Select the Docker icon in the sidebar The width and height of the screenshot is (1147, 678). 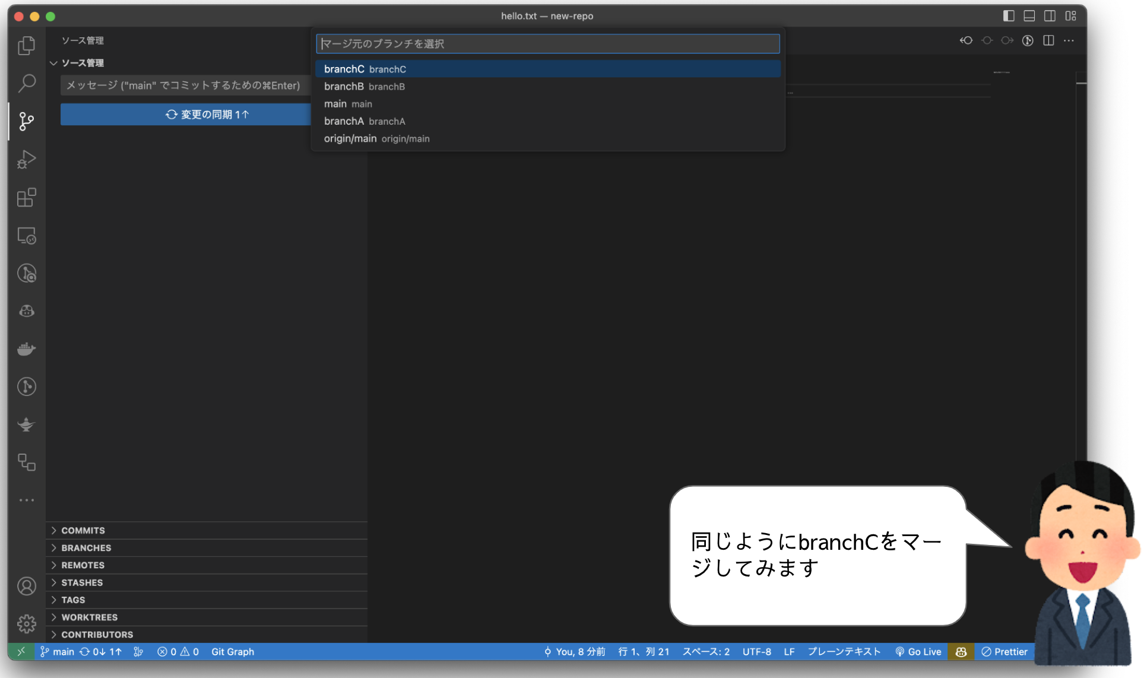pos(26,348)
